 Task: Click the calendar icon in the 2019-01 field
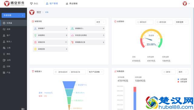point(138,22)
